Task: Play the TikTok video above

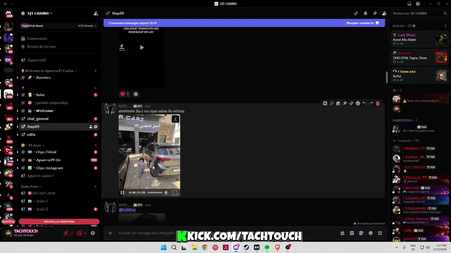Action: coord(142,47)
